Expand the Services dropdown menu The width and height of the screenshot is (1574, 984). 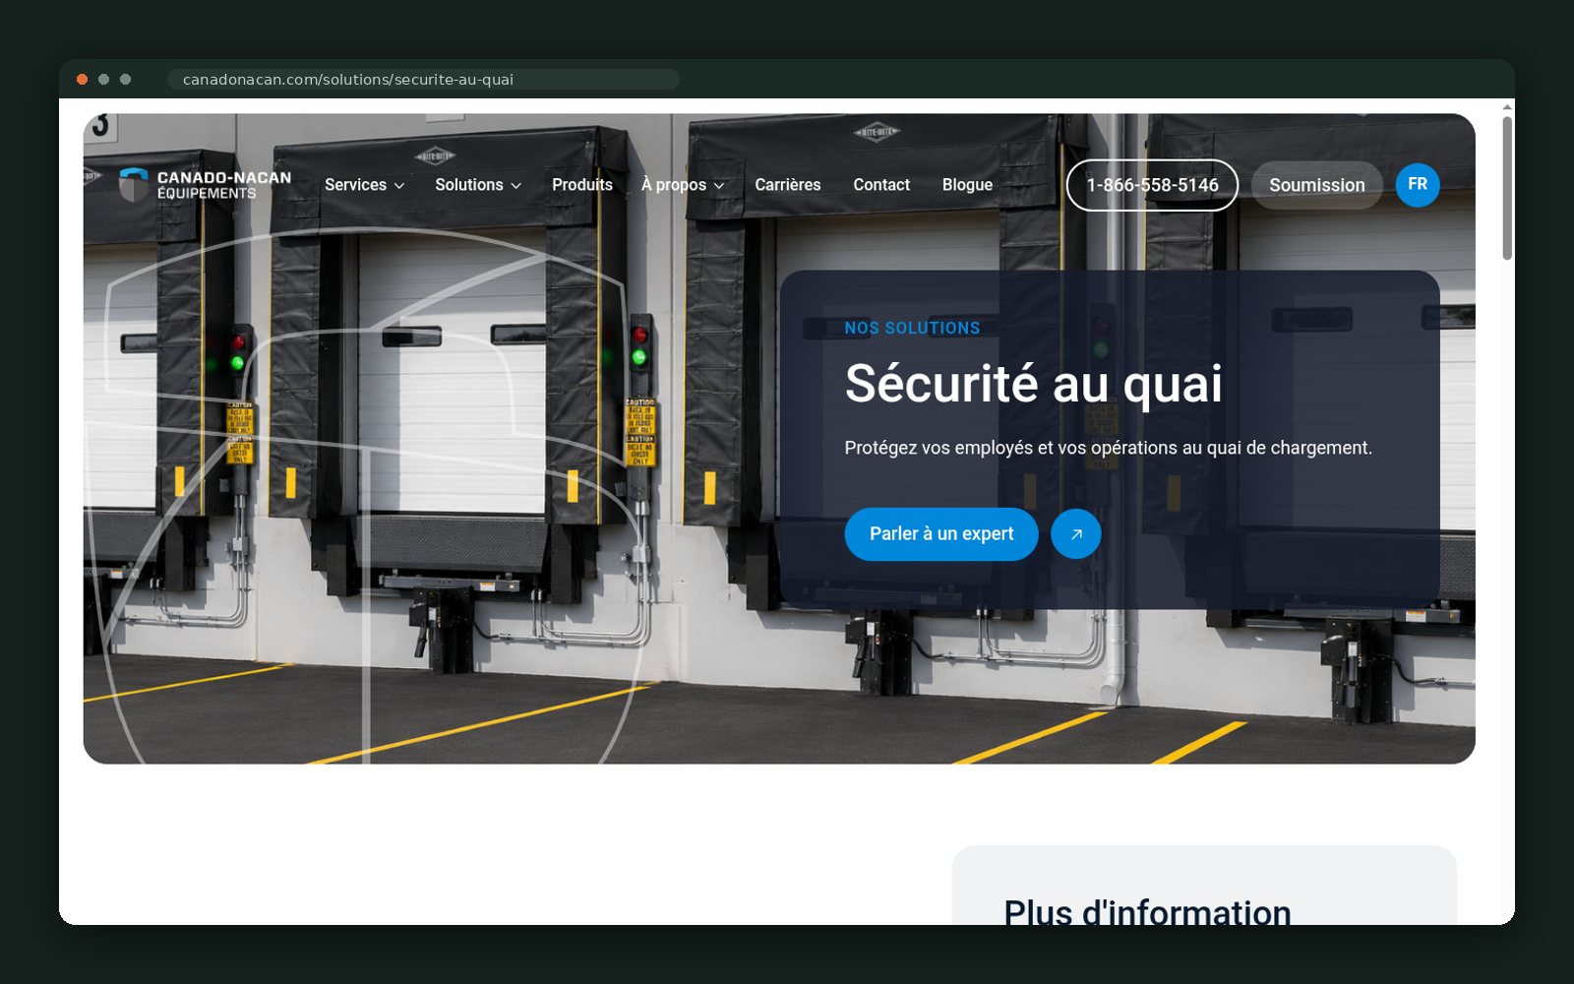(x=364, y=185)
